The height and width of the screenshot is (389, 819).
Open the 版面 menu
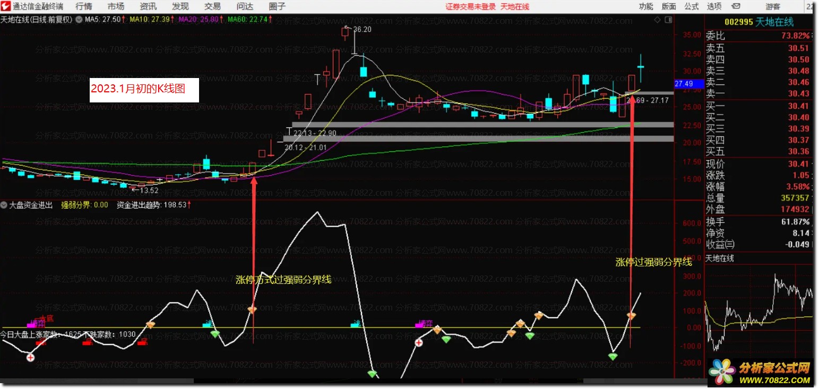pyautogui.click(x=669, y=7)
